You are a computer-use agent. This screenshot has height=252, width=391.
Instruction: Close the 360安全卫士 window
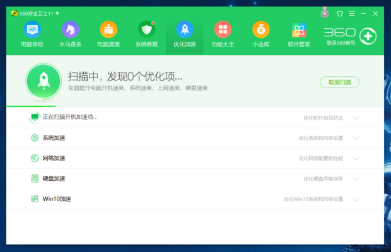pos(375,13)
